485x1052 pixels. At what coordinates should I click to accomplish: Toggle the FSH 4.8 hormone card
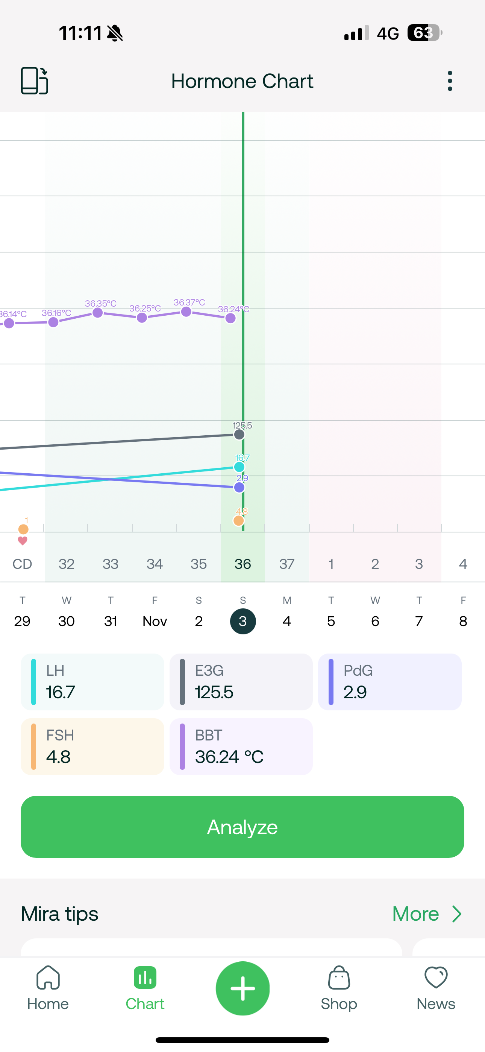coord(92,746)
